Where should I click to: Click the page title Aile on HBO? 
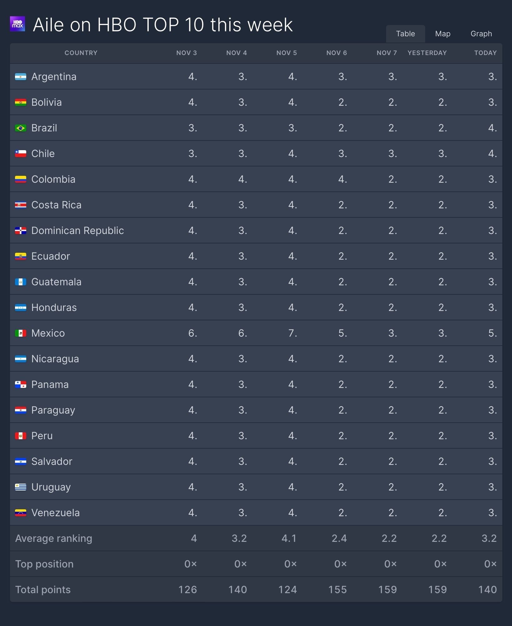162,25
